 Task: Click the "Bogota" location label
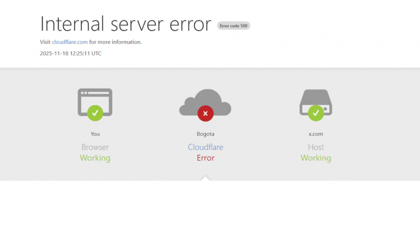205,134
